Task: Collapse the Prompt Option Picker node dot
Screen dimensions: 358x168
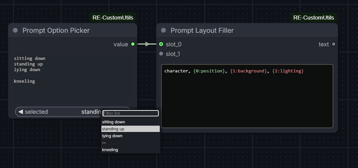Action: 15,30
